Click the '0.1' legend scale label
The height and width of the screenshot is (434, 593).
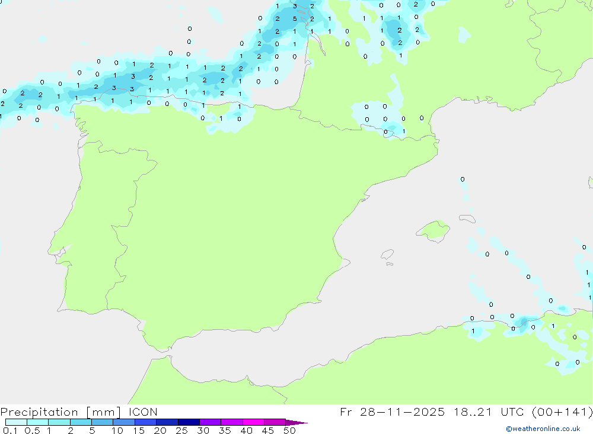tap(10, 430)
